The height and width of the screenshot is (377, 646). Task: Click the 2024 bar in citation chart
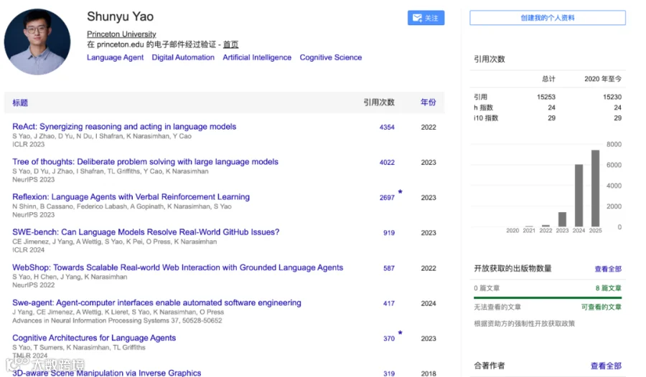click(579, 196)
